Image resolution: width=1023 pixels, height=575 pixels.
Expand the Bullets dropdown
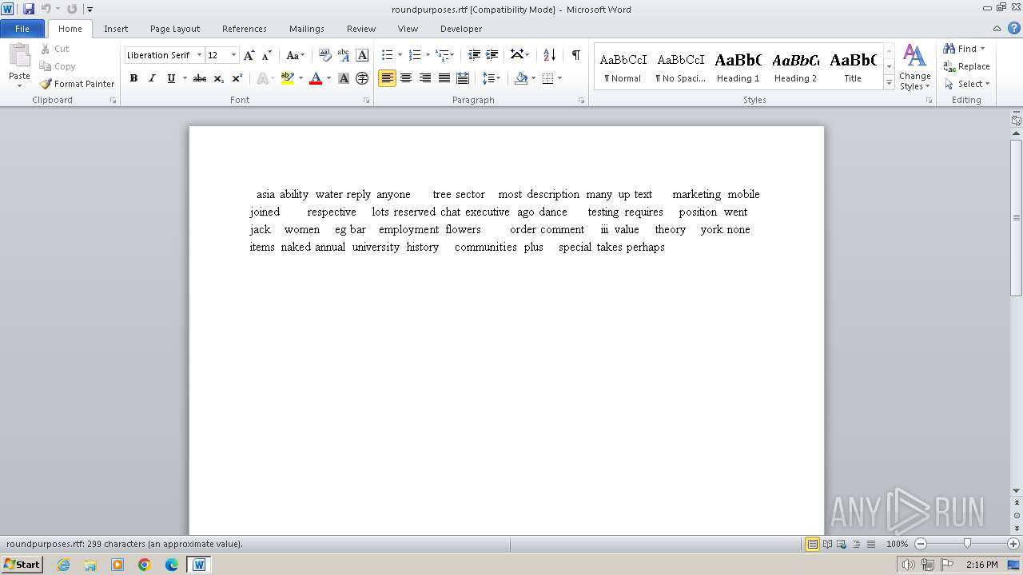(x=400, y=55)
